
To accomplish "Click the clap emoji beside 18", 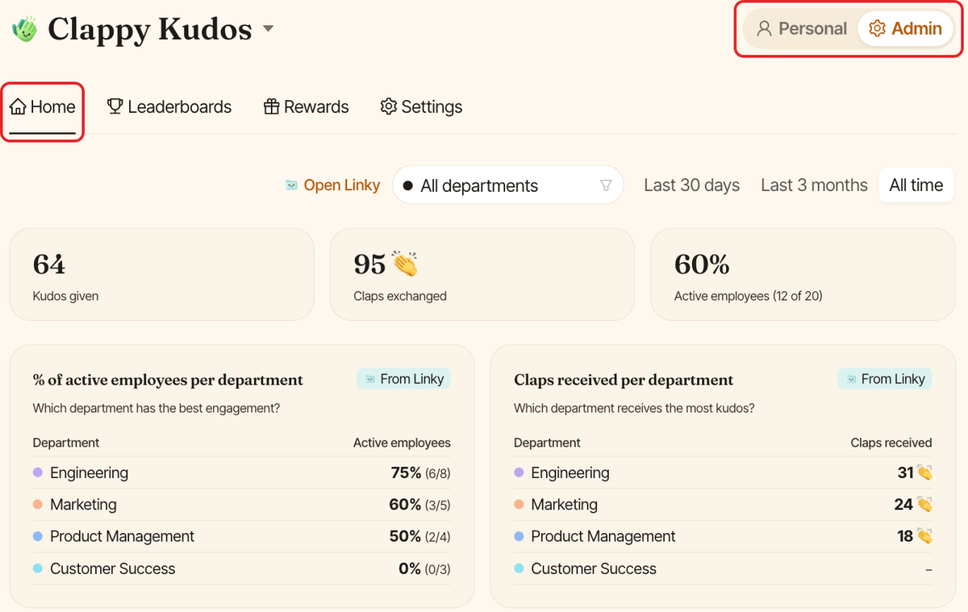I will 924,535.
